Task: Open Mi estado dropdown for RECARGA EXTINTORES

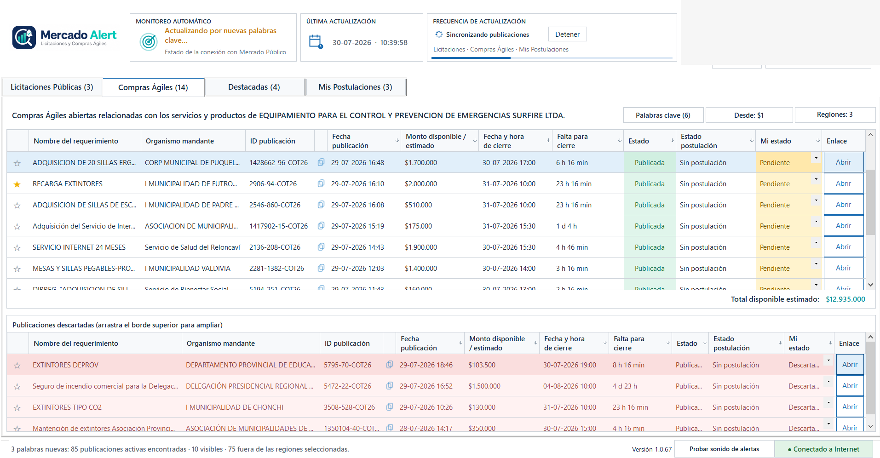Action: pyautogui.click(x=816, y=179)
